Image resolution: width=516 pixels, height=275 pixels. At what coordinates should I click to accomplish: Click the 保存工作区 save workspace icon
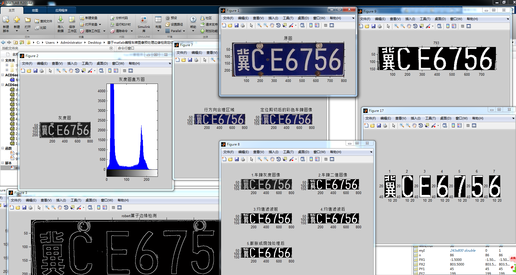click(x=72, y=20)
